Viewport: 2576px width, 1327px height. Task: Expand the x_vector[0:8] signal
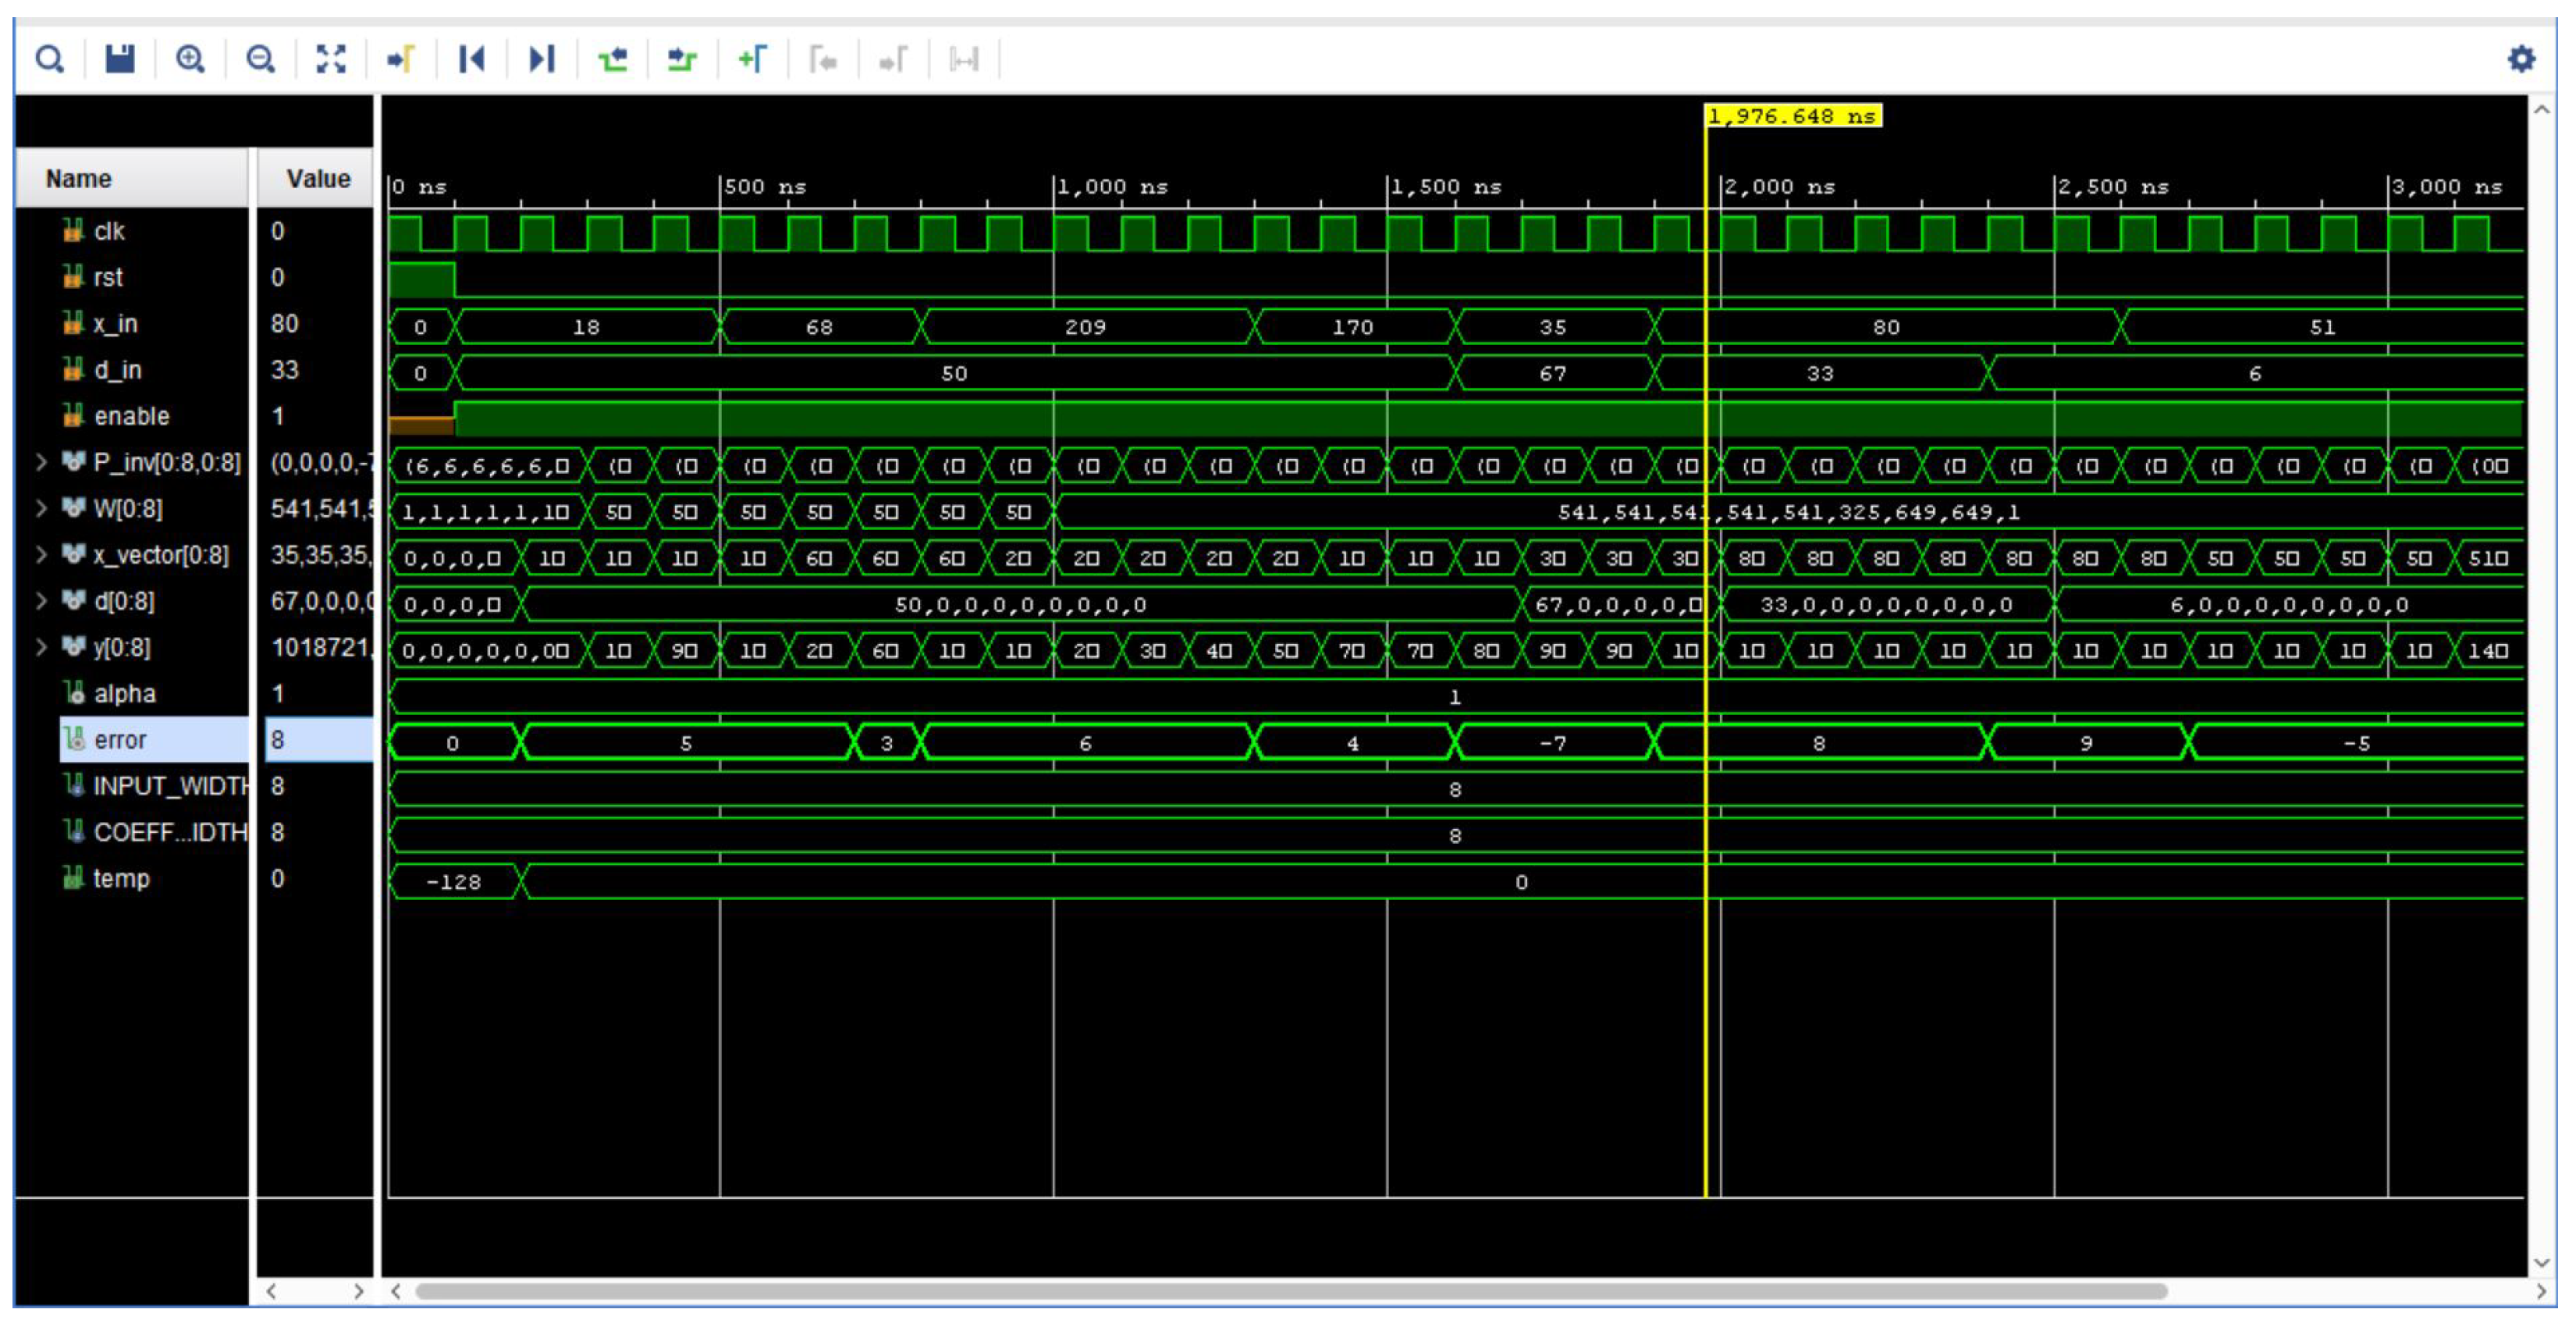(x=41, y=555)
